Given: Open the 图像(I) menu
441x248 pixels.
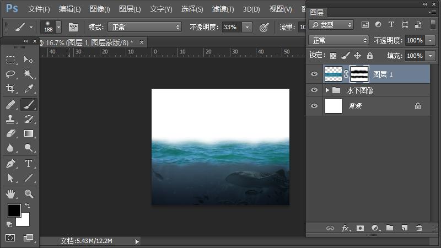Looking at the screenshot, I should click(x=100, y=9).
